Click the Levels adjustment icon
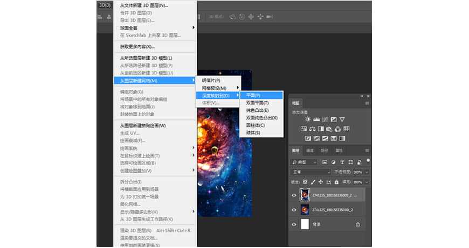Screen dimensions: 469x248 pyautogui.click(x=316, y=119)
